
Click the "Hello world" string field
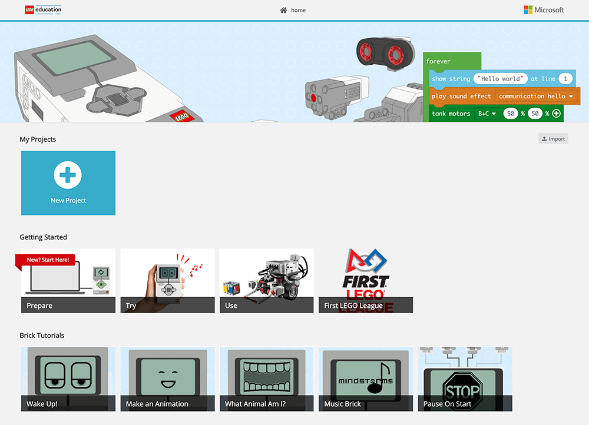pyautogui.click(x=500, y=79)
